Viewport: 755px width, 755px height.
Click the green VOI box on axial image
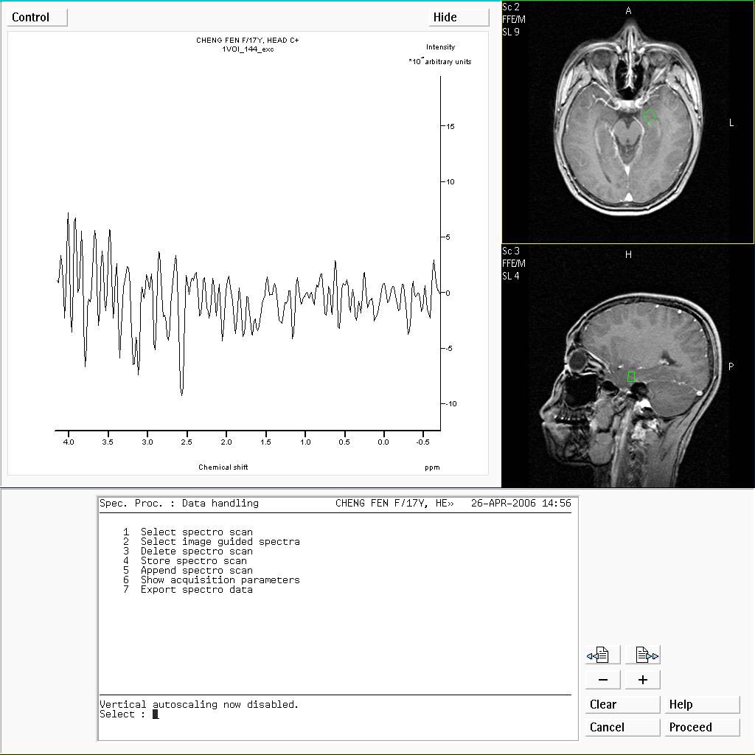tap(650, 116)
